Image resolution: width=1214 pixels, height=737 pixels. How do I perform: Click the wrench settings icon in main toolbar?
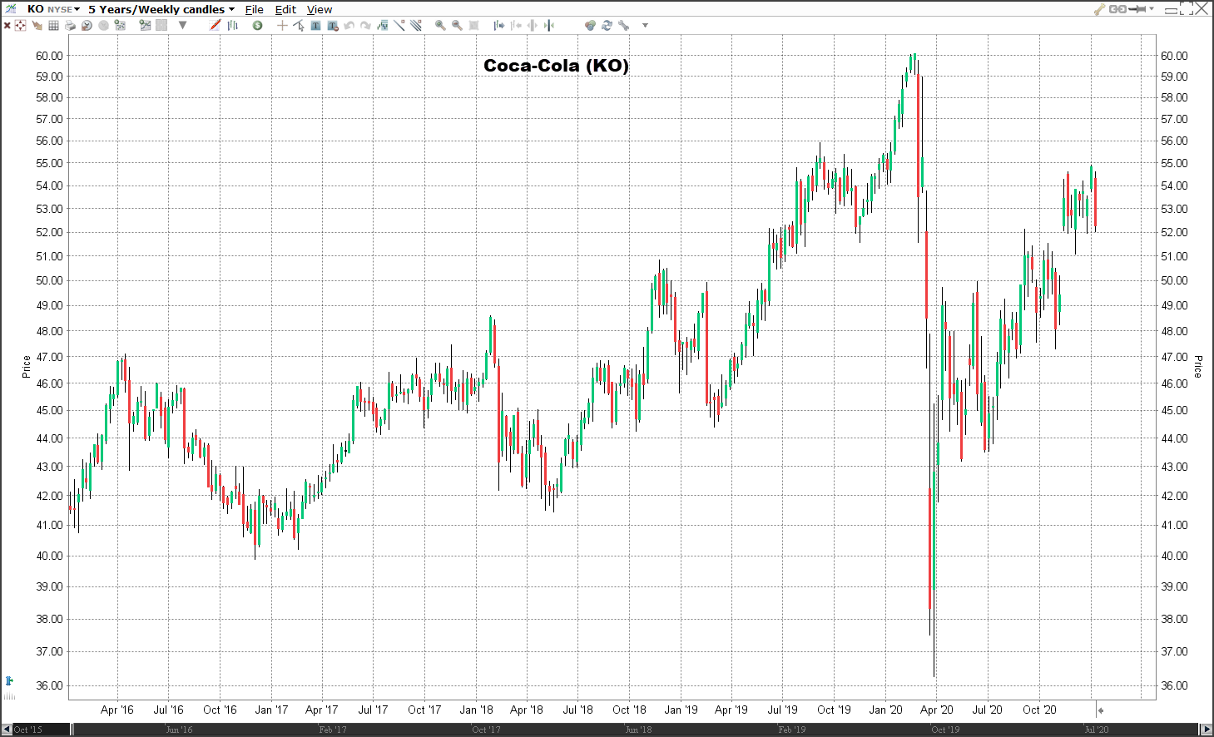[623, 25]
